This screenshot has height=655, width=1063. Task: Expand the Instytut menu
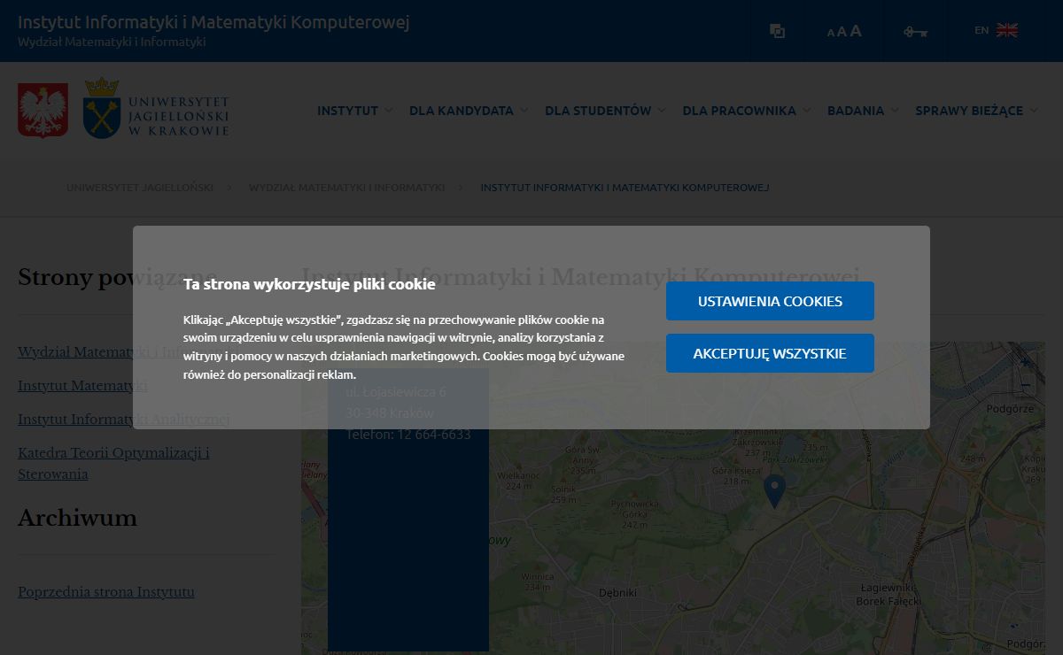(x=354, y=111)
